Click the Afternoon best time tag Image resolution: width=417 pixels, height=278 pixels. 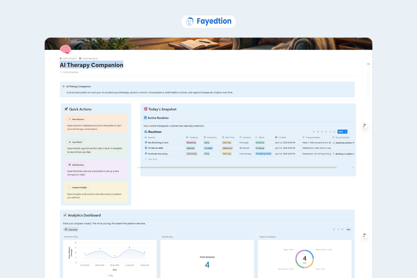pyautogui.click(x=228, y=148)
